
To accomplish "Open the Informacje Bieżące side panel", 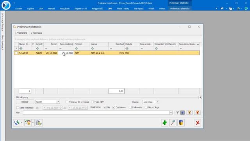I will (x=2, y=22).
